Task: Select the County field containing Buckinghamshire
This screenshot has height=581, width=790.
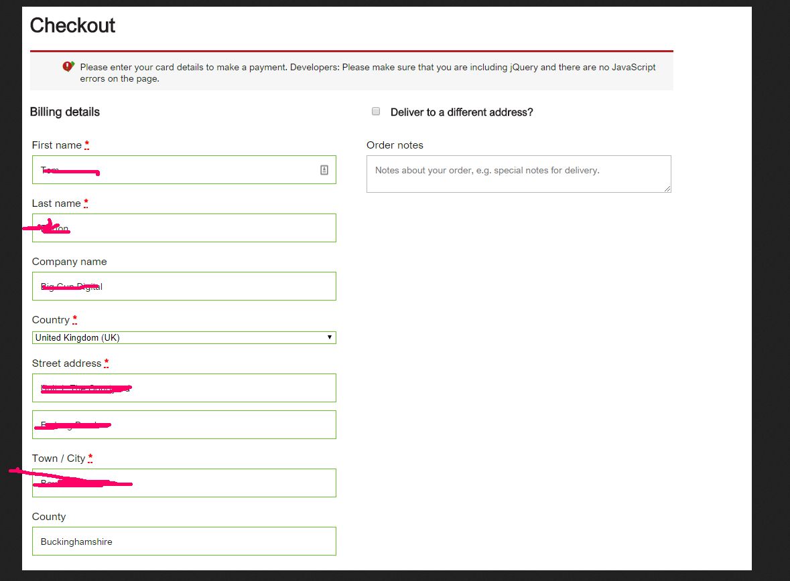Action: [184, 542]
